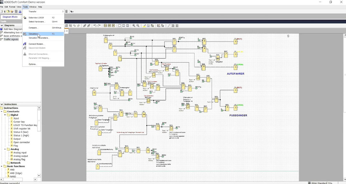This screenshot has width=346, height=184.
Task: Select the NAND basic function
Action: pyautogui.click(x=13, y=177)
